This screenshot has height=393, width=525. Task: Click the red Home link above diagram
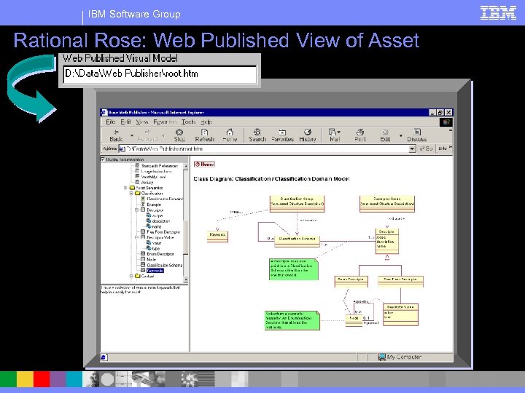click(205, 164)
